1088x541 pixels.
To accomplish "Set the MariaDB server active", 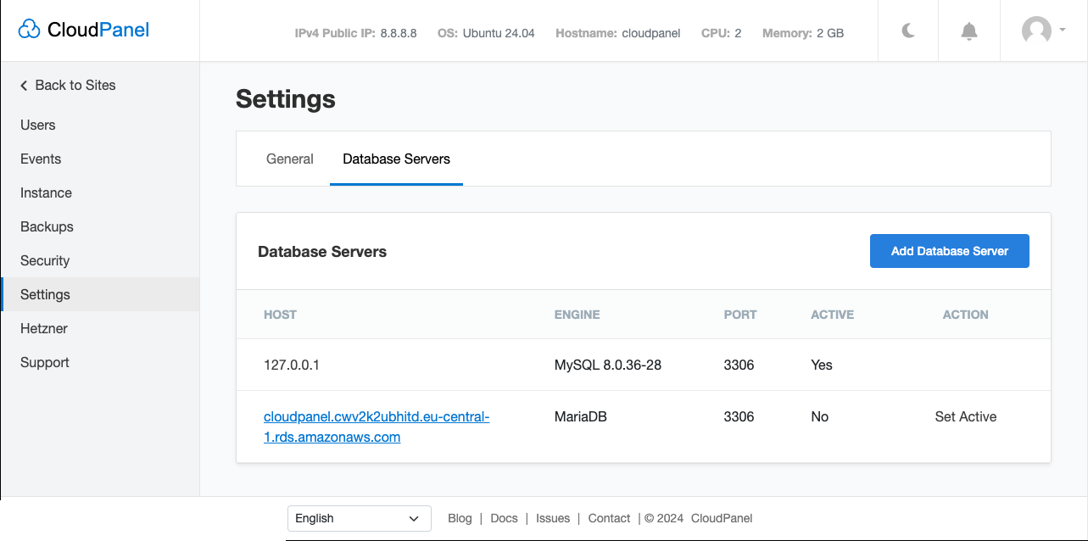I will (x=966, y=416).
